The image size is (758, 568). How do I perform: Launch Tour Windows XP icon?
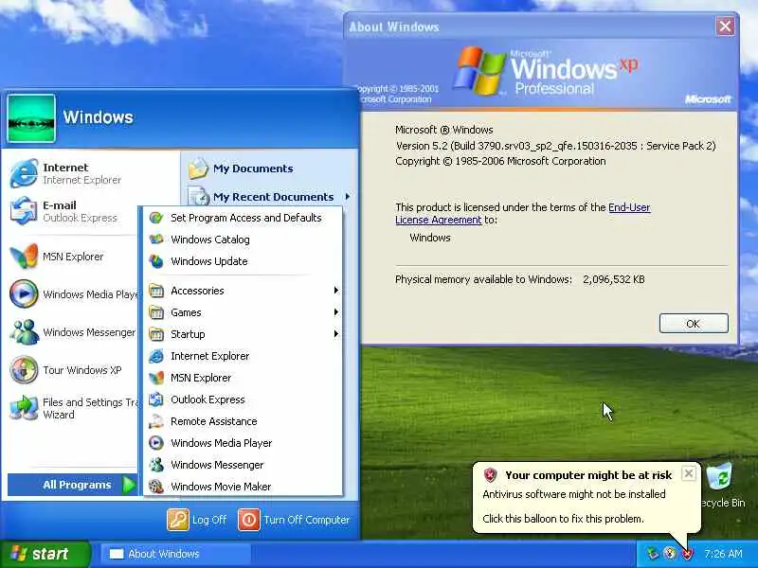[x=24, y=370]
